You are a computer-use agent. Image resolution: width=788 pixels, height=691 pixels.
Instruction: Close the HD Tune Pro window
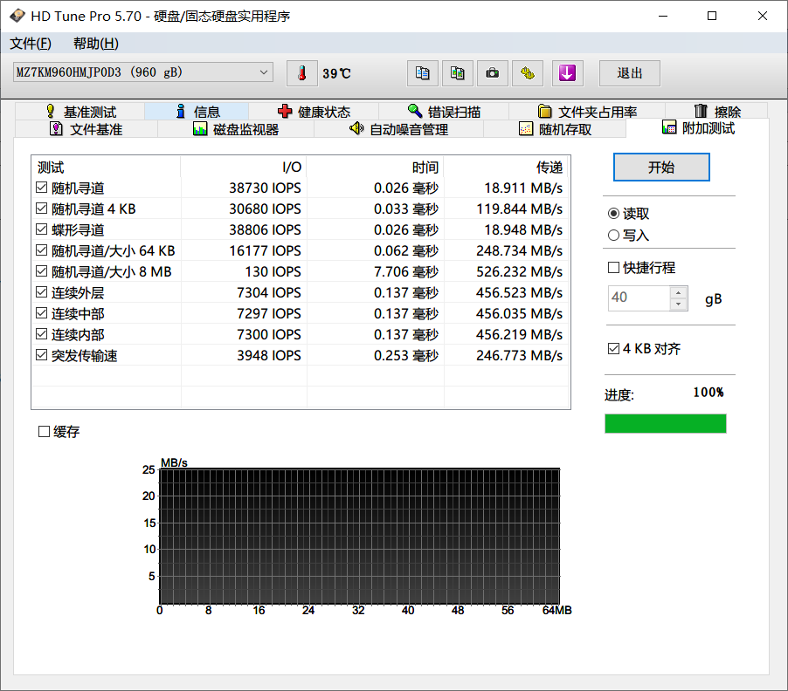(x=762, y=16)
